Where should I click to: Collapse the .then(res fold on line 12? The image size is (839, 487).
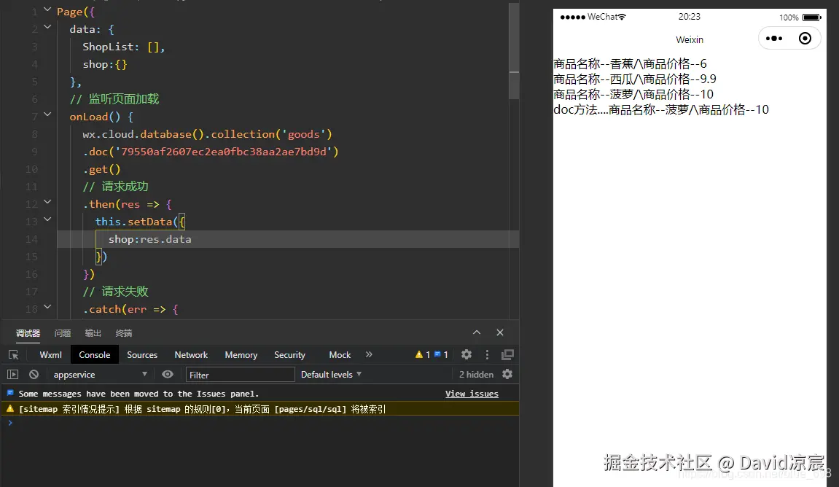tap(47, 202)
